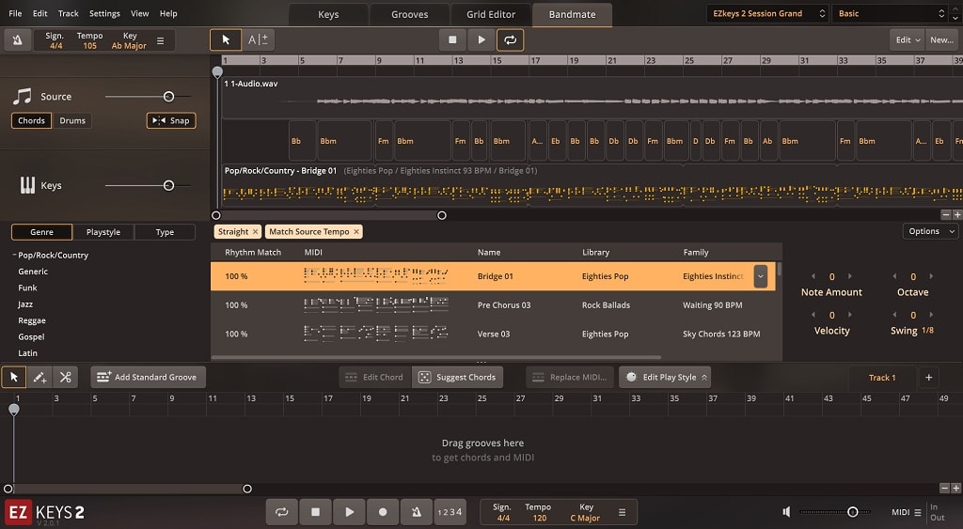Stop the main transport

pos(316,512)
